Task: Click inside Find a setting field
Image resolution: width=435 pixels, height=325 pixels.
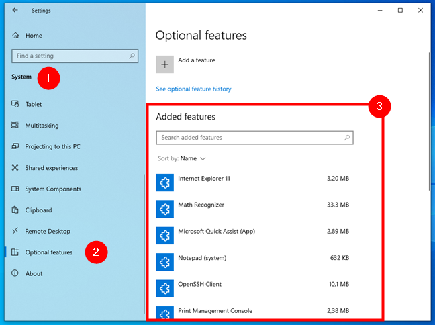Action: (75, 56)
